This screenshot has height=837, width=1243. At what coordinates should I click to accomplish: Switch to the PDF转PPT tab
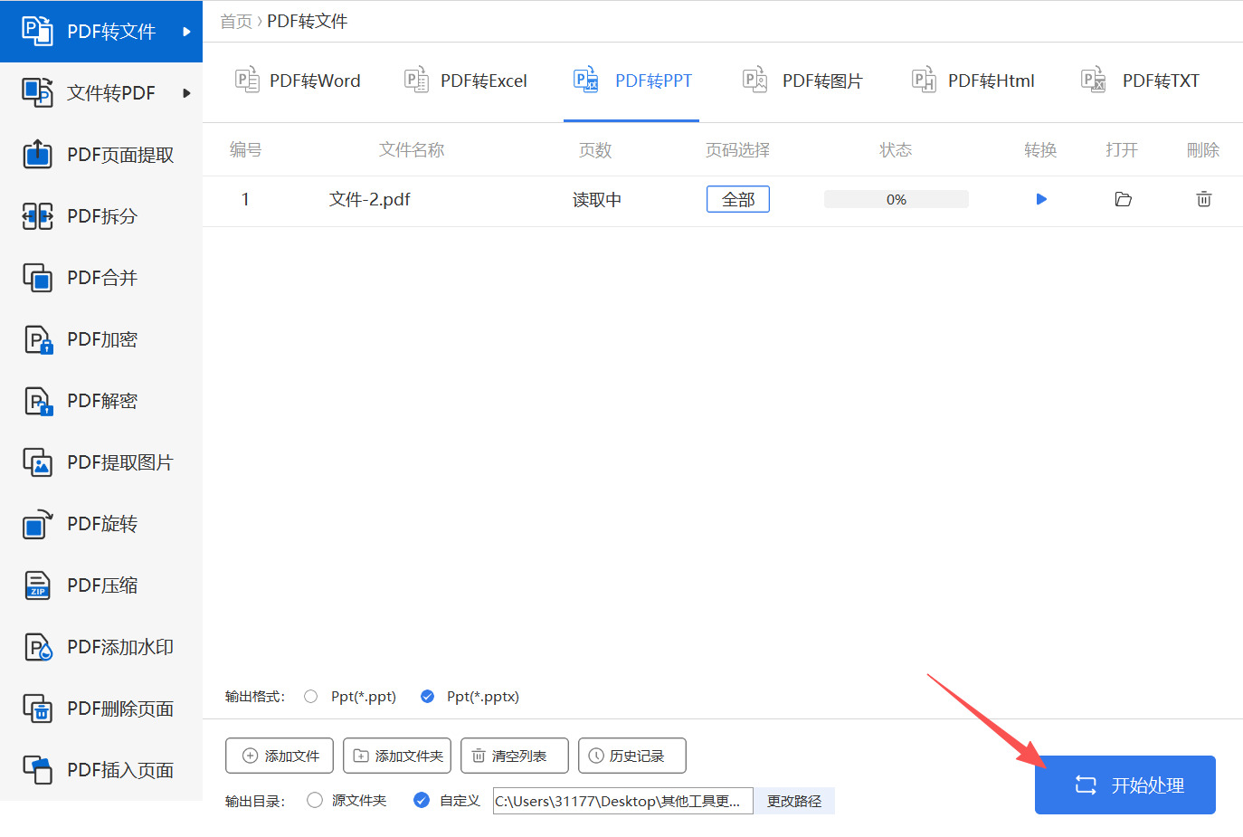click(x=631, y=81)
